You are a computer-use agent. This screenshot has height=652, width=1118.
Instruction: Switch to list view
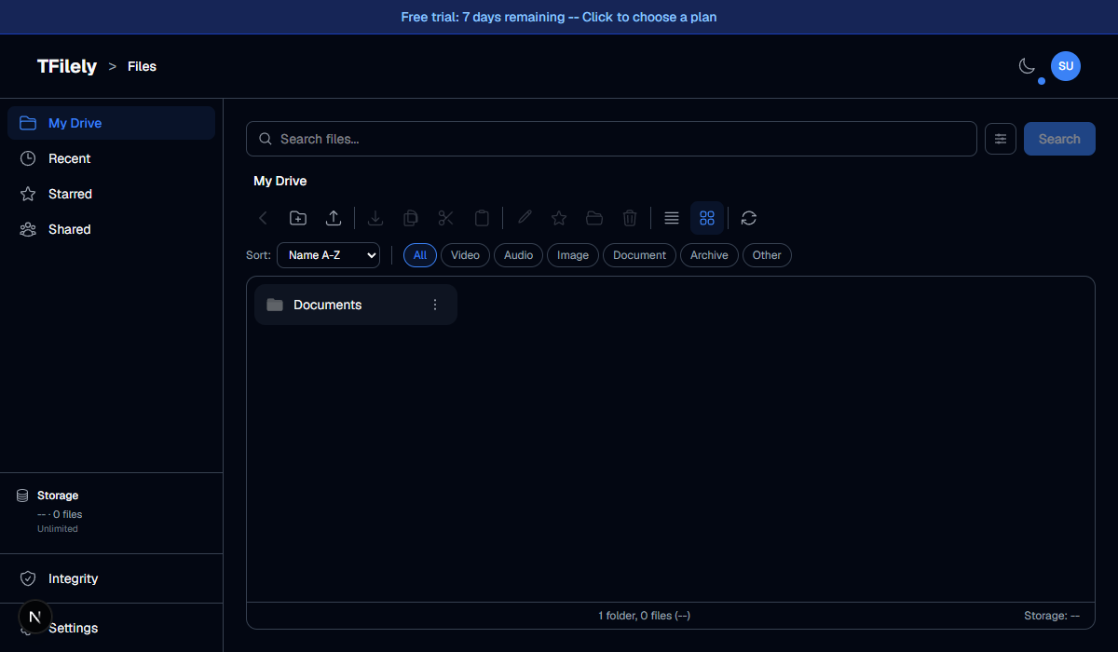coord(672,218)
